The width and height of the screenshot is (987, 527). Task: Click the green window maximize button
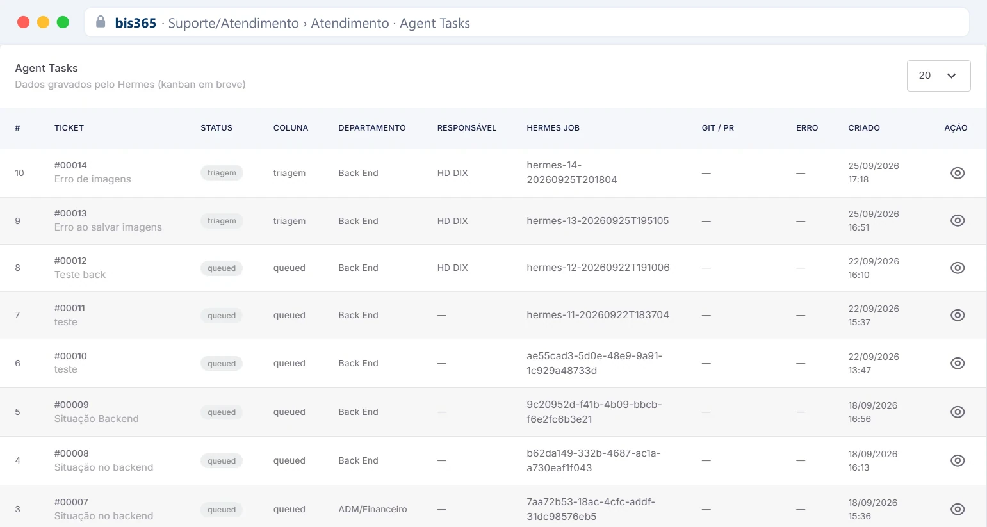[x=63, y=22]
